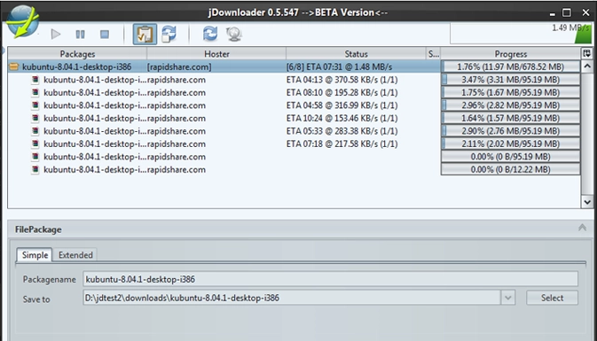Click file icon of the 12.22 MB row
Screen dimensions: 597x341
[x=35, y=169]
